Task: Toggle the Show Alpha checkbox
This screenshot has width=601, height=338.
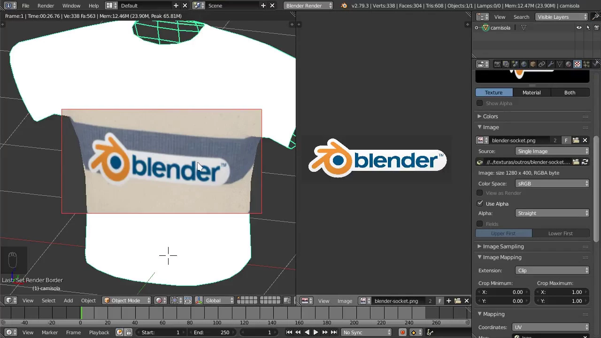Action: (480, 103)
